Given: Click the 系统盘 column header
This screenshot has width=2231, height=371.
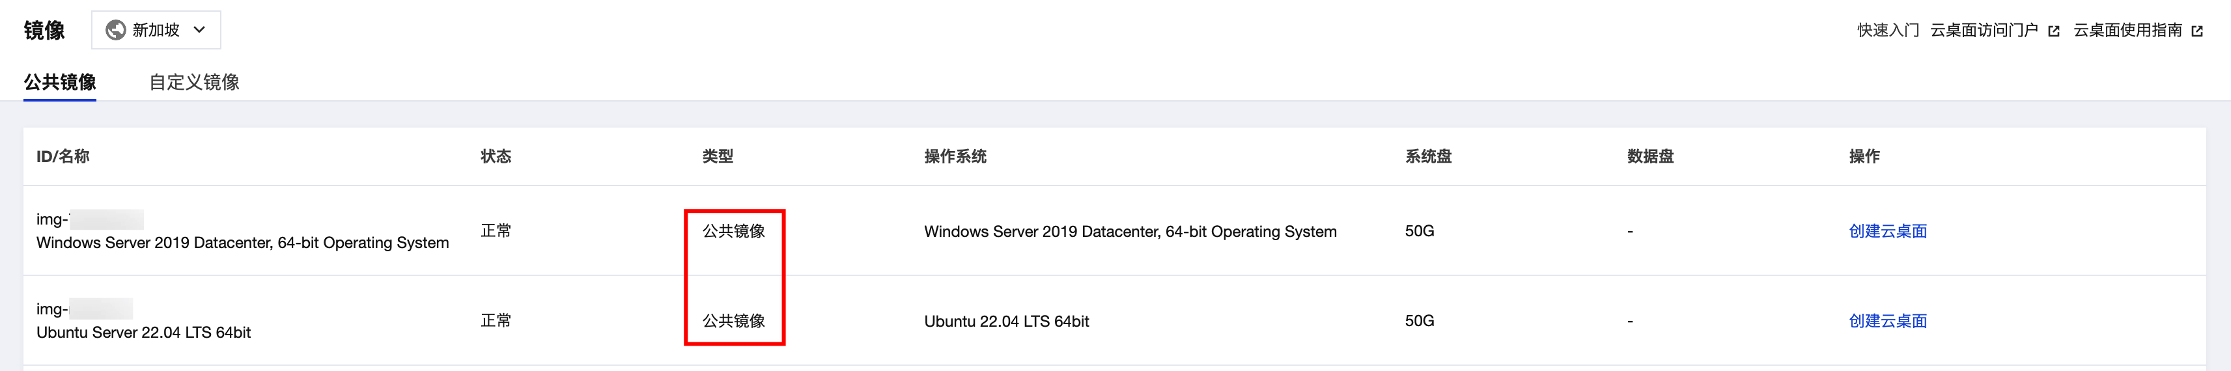Looking at the screenshot, I should [1428, 156].
